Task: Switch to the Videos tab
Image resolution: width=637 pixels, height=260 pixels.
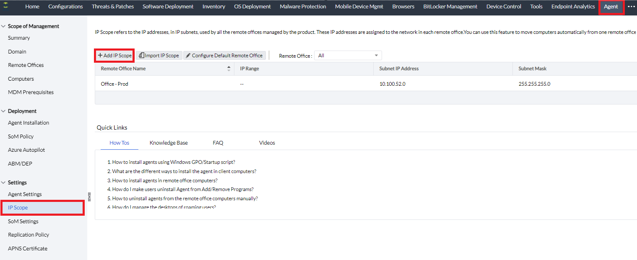Action: click(x=267, y=143)
